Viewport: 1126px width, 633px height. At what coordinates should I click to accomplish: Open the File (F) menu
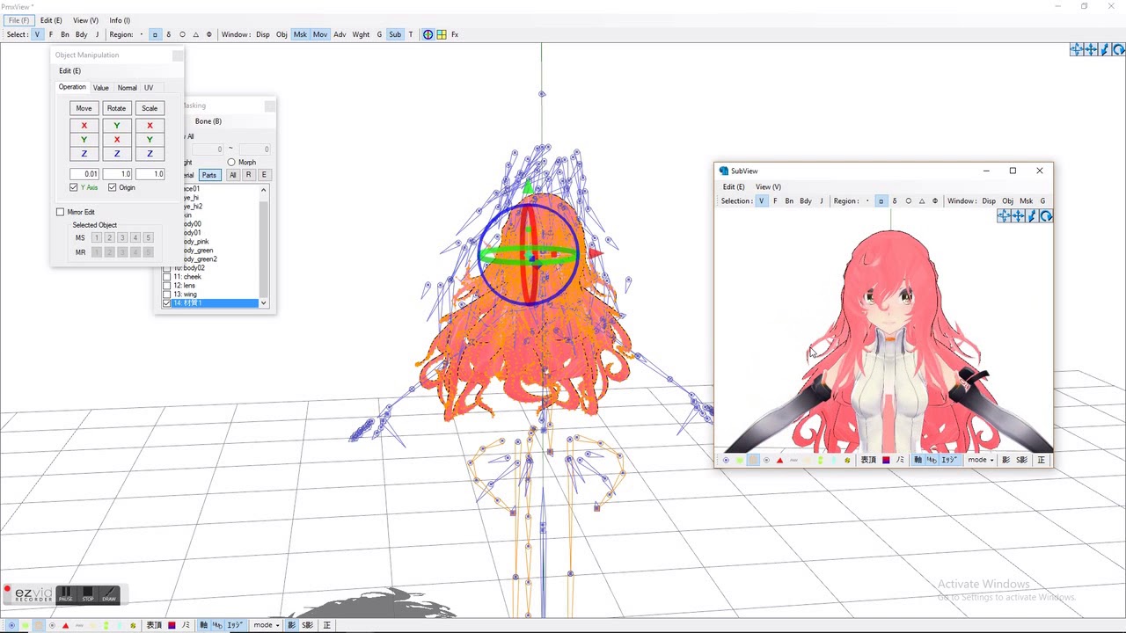tap(18, 20)
